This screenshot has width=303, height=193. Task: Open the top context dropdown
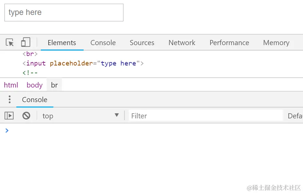tap(80, 116)
